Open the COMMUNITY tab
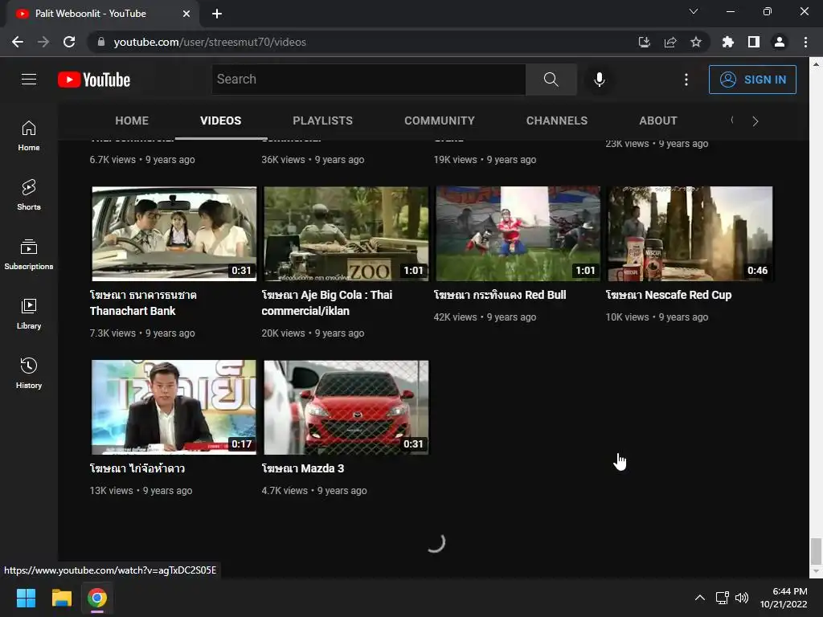The height and width of the screenshot is (617, 823). coord(440,121)
